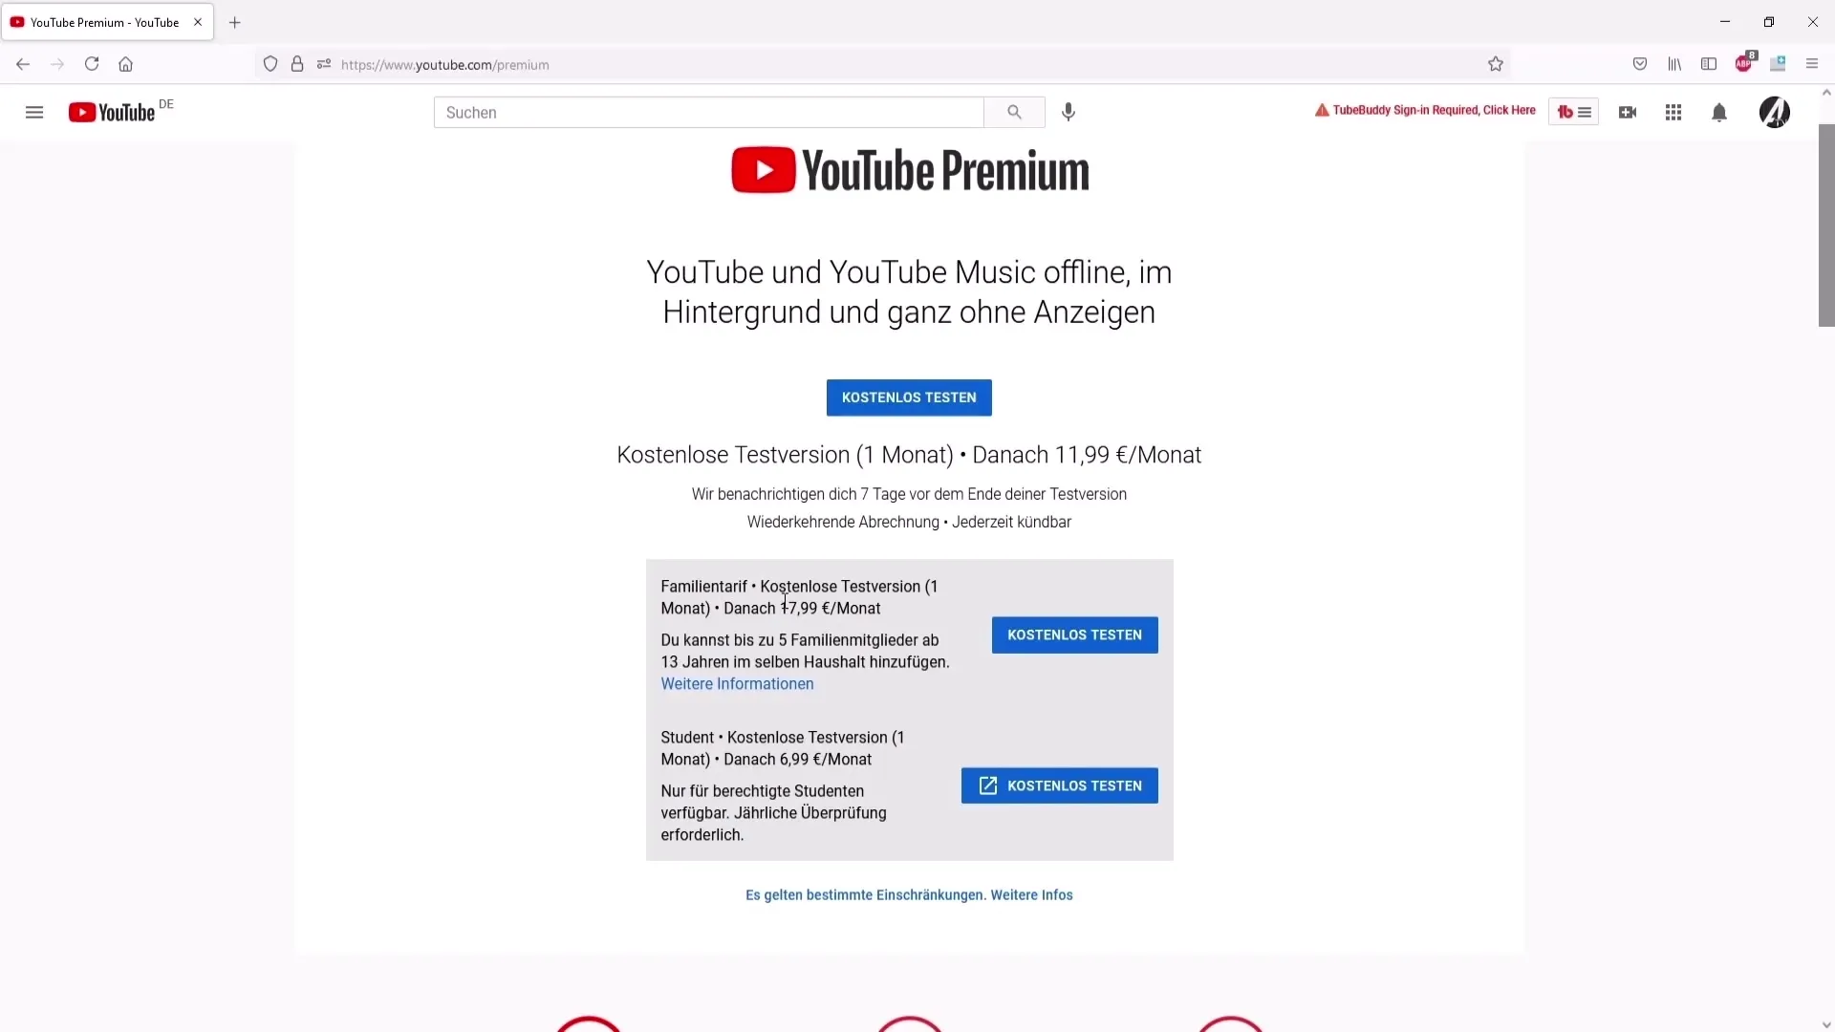1835x1032 pixels.
Task: Start voice search with microphone icon
Action: (1069, 113)
